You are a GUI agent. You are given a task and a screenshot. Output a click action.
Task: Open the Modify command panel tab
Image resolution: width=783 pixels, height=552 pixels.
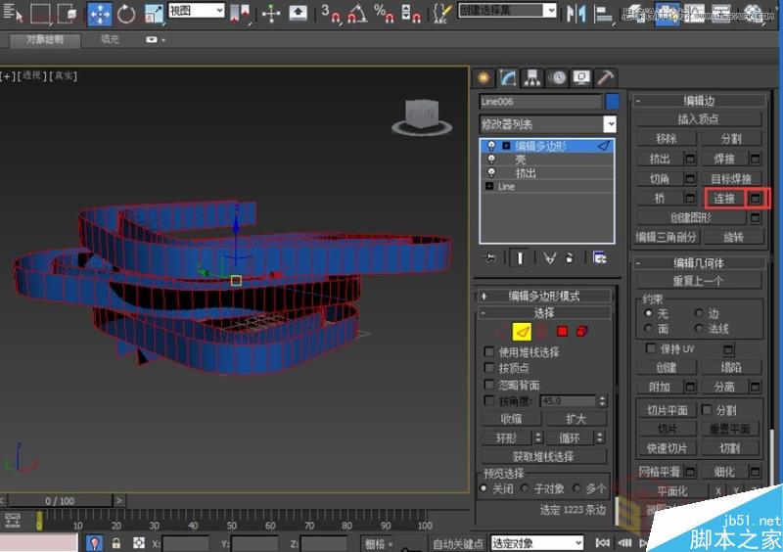tap(508, 78)
